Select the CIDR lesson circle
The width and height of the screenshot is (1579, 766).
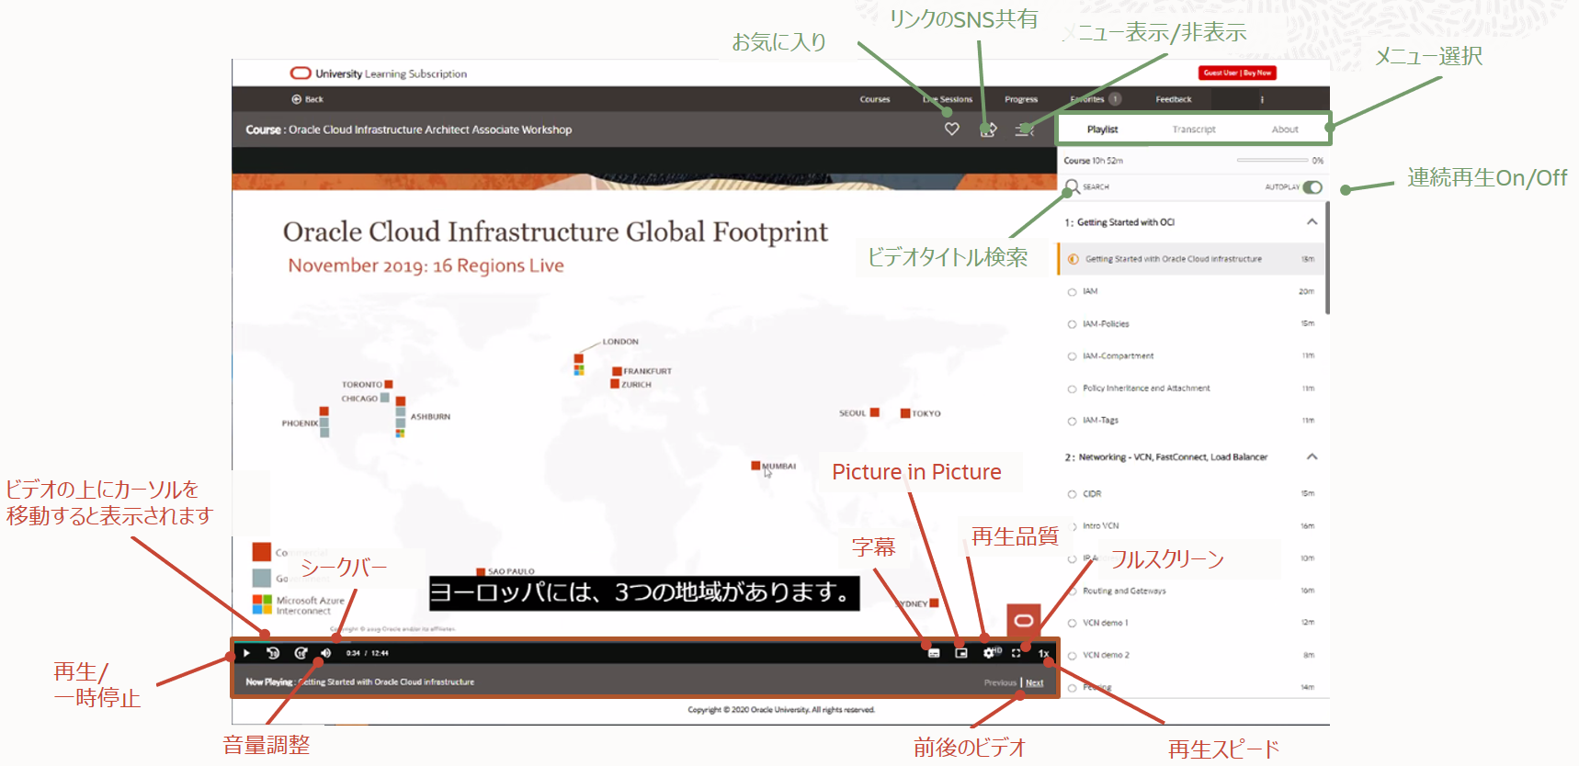point(1072,494)
